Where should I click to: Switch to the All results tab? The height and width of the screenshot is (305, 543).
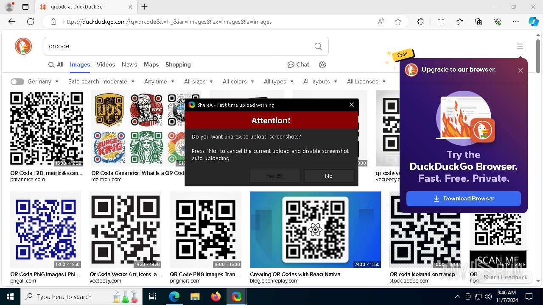(x=56, y=65)
